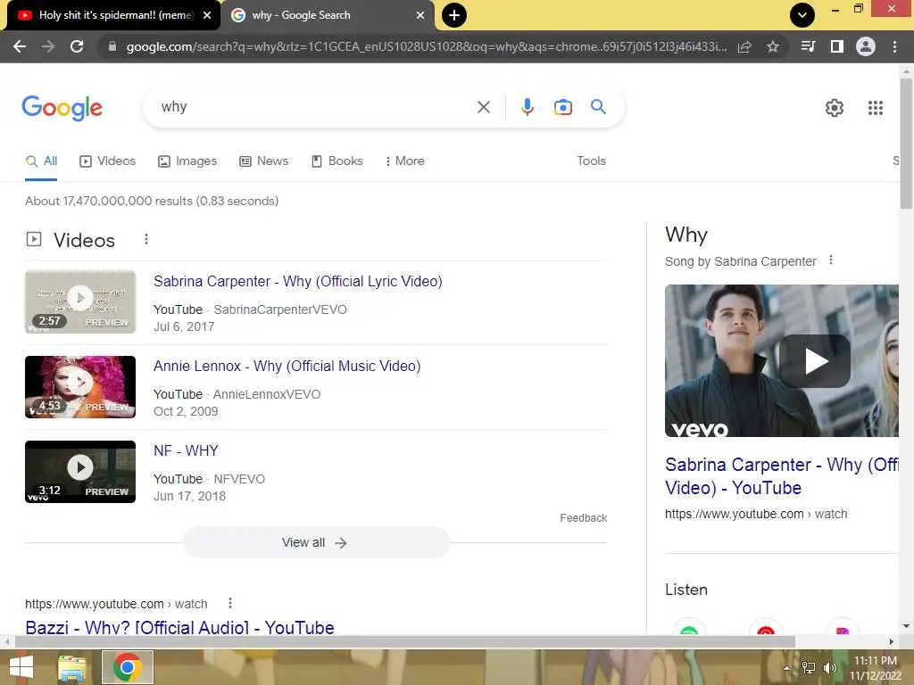The width and height of the screenshot is (914, 685).
Task: Click the address bar URL
Action: coord(426,46)
